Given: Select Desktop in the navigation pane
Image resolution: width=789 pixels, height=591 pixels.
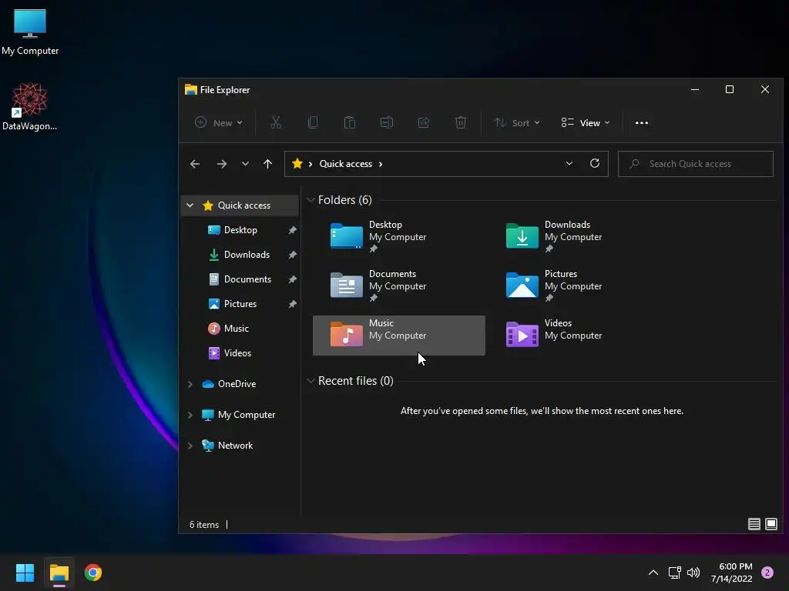Looking at the screenshot, I should point(240,229).
